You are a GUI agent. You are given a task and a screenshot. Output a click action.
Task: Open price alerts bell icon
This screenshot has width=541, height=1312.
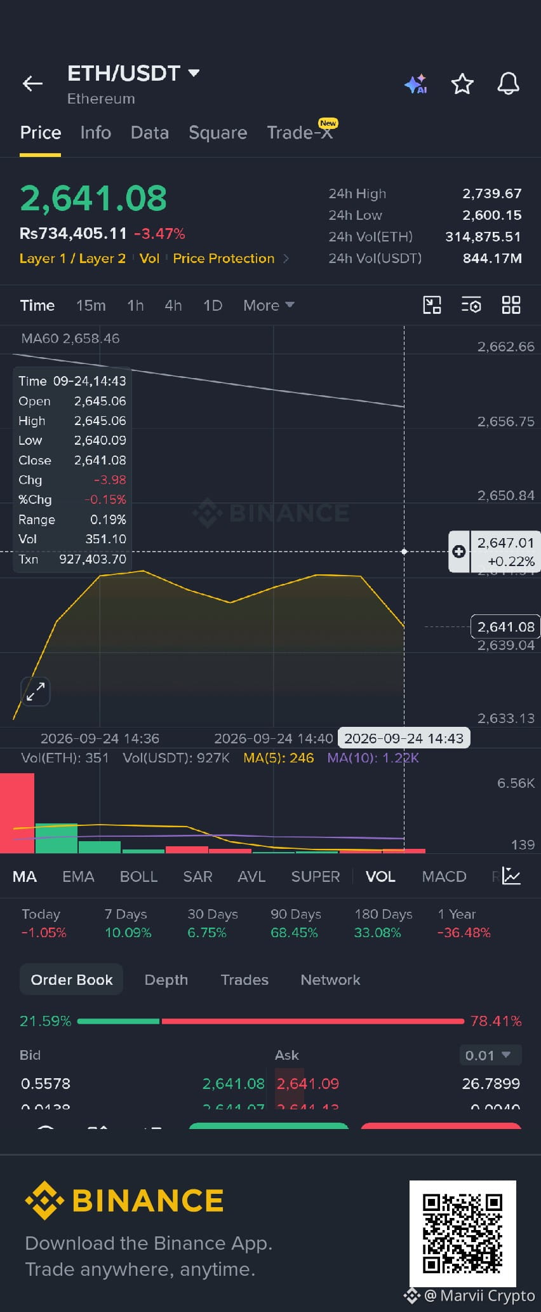pos(508,84)
